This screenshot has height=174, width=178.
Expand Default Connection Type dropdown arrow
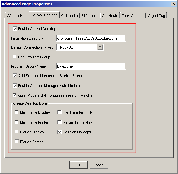[100, 47]
